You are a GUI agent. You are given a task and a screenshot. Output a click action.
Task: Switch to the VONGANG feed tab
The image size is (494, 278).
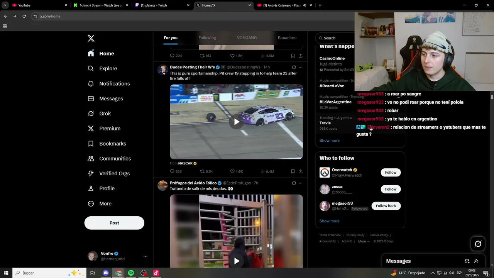tap(247, 38)
